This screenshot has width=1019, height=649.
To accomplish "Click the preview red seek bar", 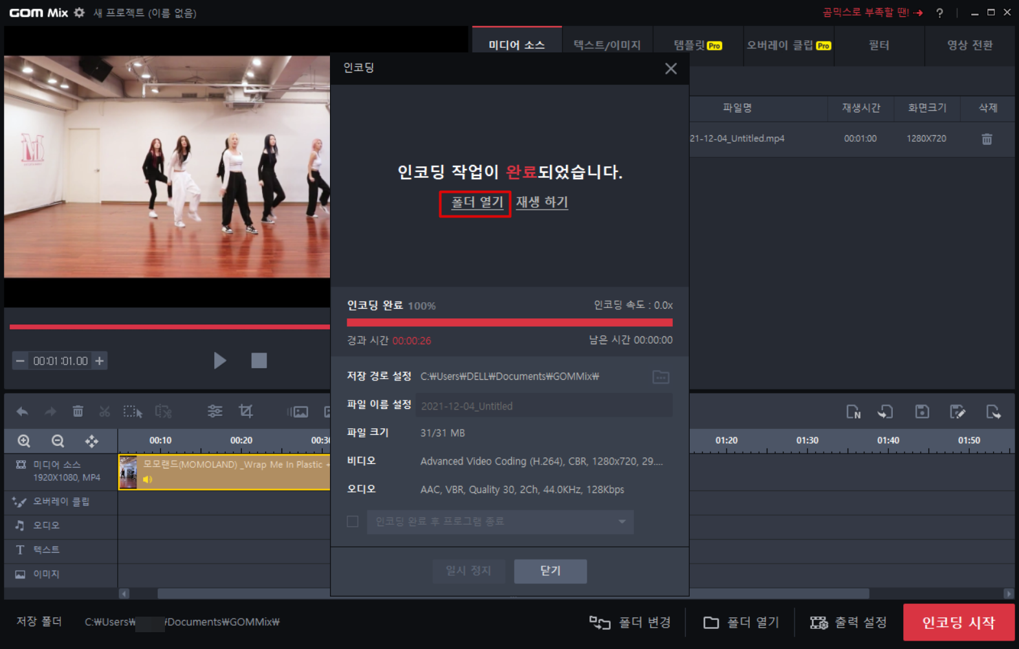I will tap(170, 327).
